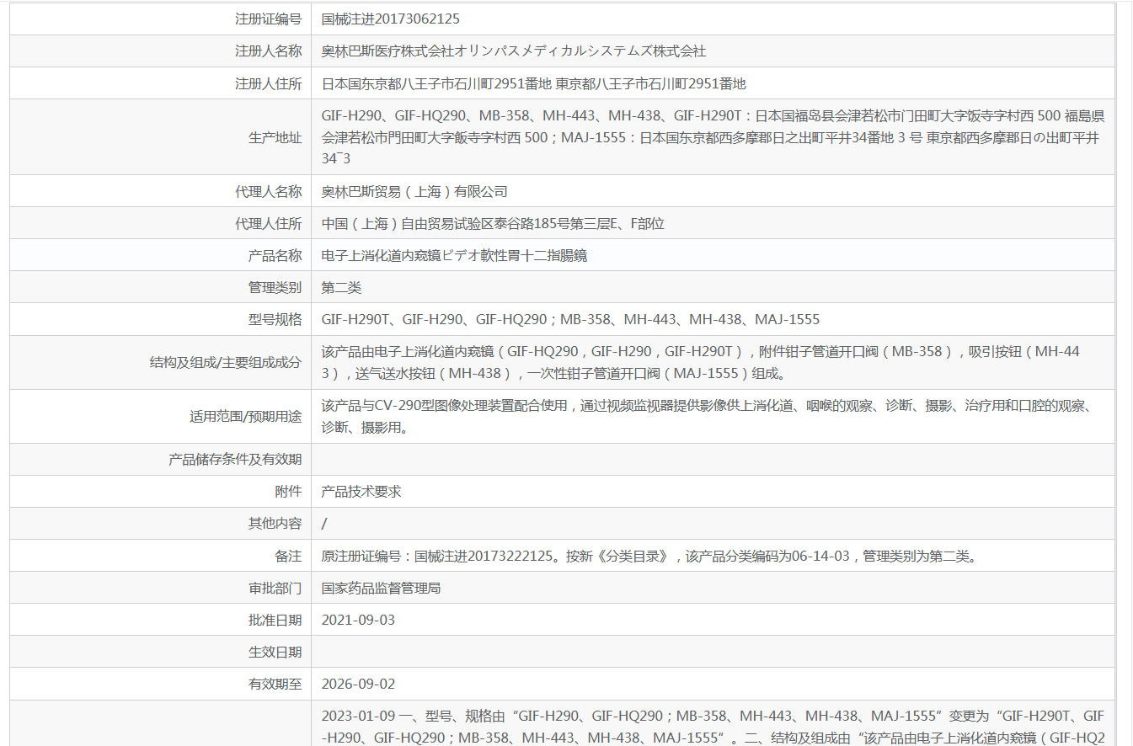Click the label "其他内容"
Image resolution: width=1133 pixels, height=746 pixels.
click(275, 523)
